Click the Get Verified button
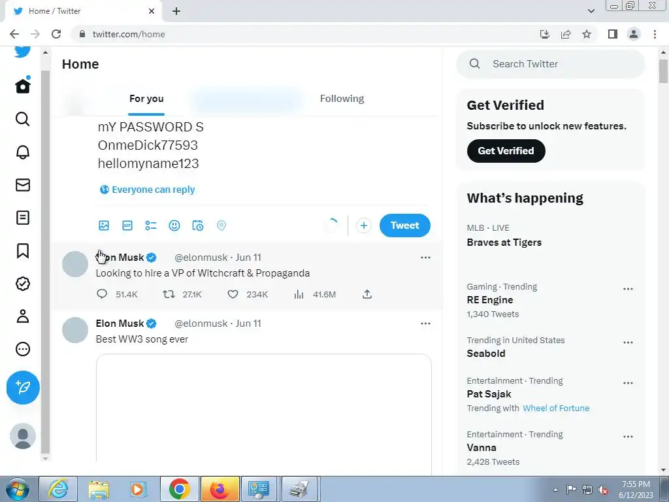This screenshot has width=669, height=502. coord(506,151)
